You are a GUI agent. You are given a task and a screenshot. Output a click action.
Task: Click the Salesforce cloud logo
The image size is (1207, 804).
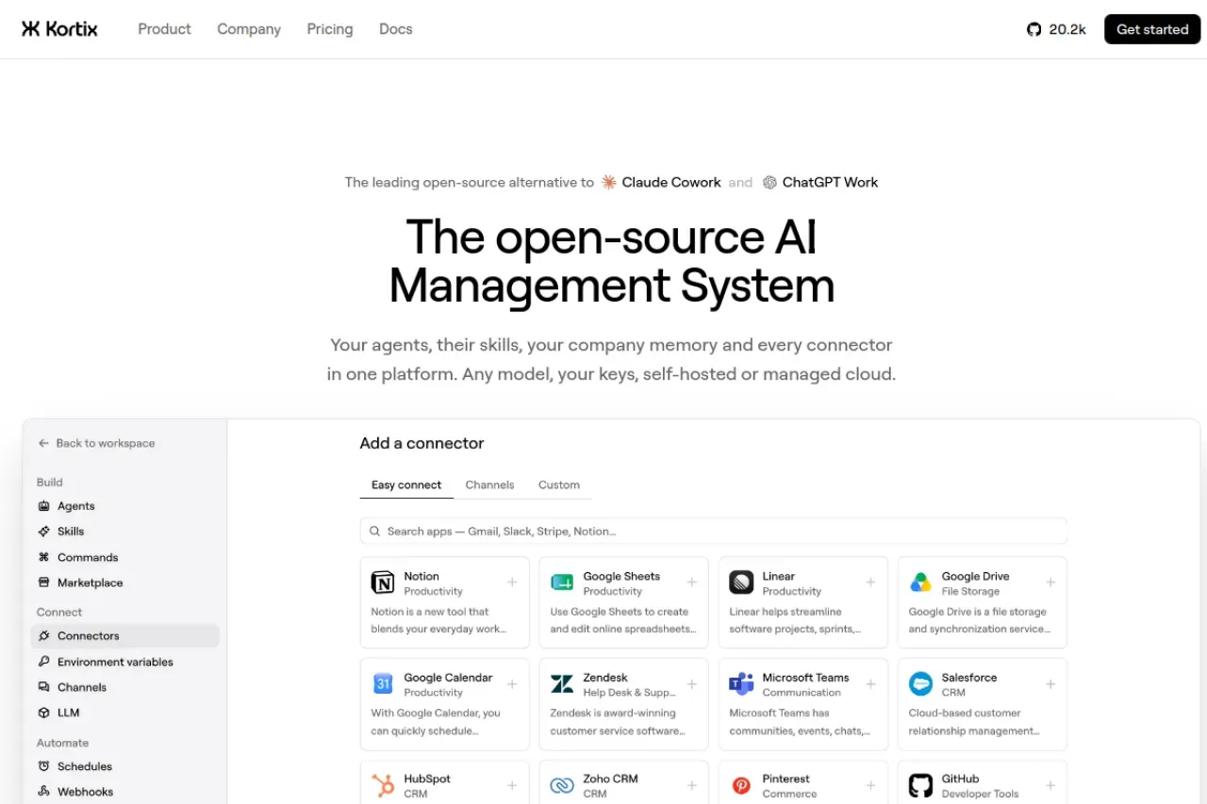pyautogui.click(x=920, y=683)
